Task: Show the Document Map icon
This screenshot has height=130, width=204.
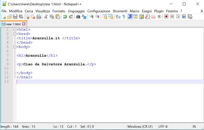Action: 141,17
